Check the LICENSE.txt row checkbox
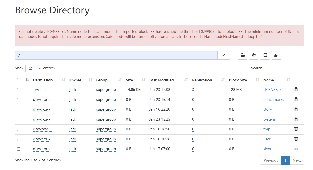 pos(19,90)
